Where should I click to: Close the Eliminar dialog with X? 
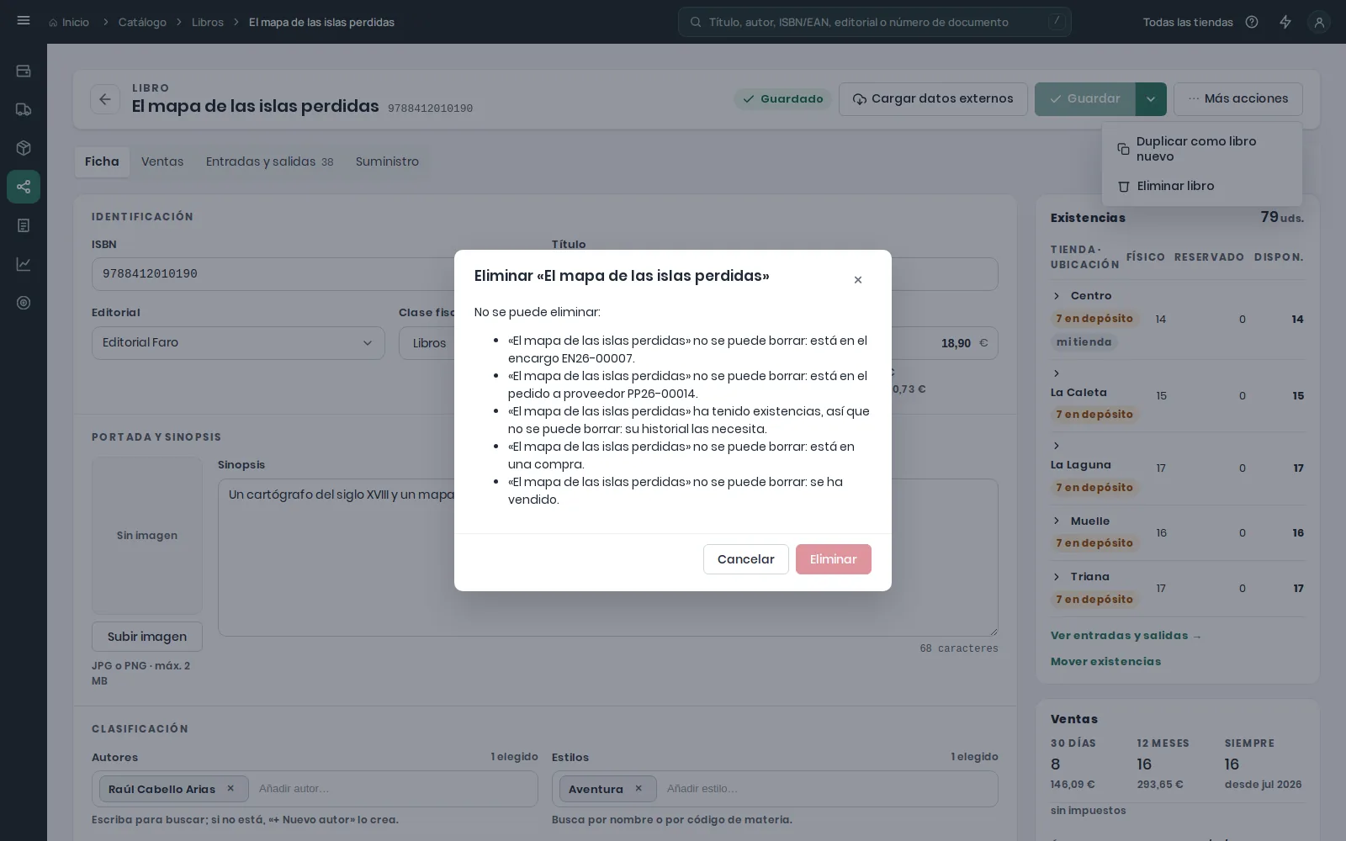858,280
